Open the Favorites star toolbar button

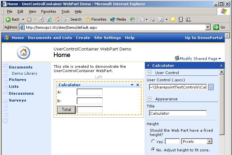click(x=96, y=19)
